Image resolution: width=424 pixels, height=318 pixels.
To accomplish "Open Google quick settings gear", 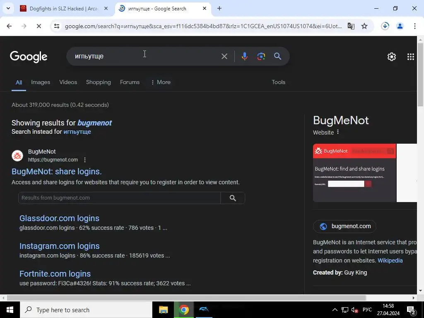I will tap(392, 56).
